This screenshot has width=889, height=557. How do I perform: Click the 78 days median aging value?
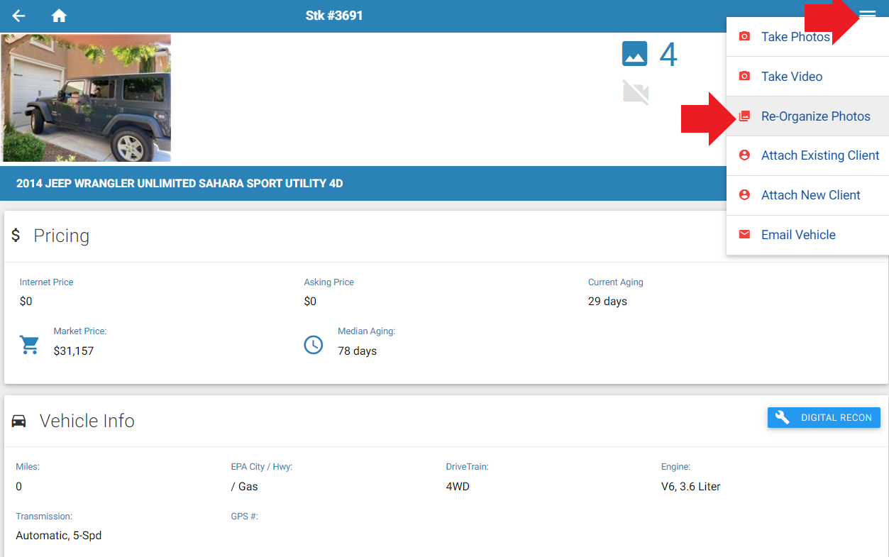pyautogui.click(x=357, y=351)
